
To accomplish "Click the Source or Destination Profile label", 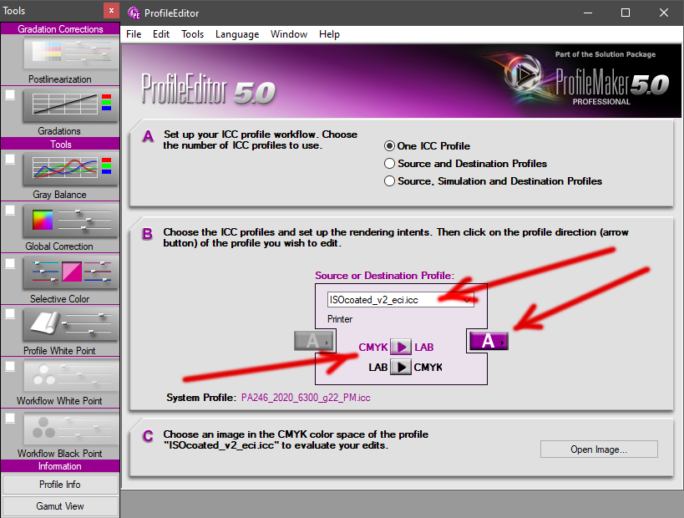I will coord(384,276).
